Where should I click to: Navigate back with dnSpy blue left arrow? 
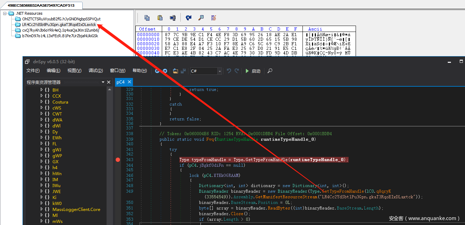(157, 71)
